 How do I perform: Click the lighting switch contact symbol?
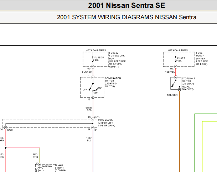point(92,87)
